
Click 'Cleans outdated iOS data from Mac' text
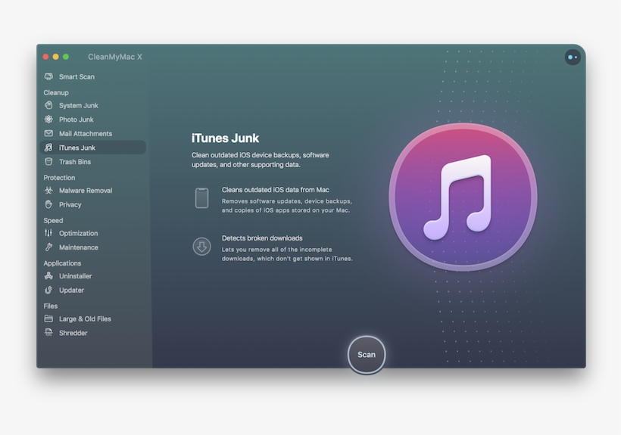tap(275, 190)
